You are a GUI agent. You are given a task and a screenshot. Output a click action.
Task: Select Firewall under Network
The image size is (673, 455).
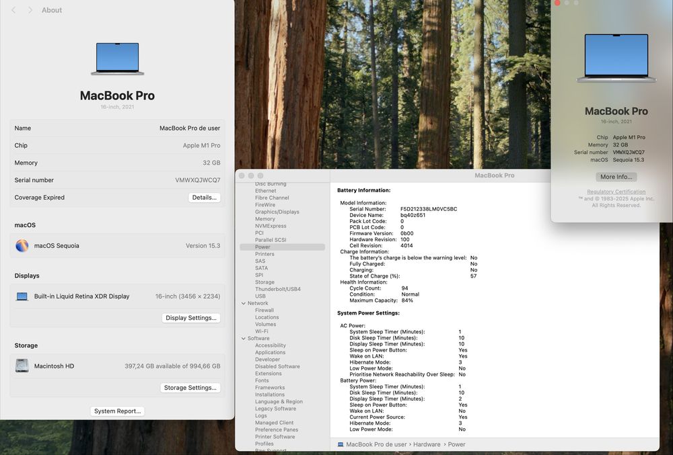click(264, 311)
